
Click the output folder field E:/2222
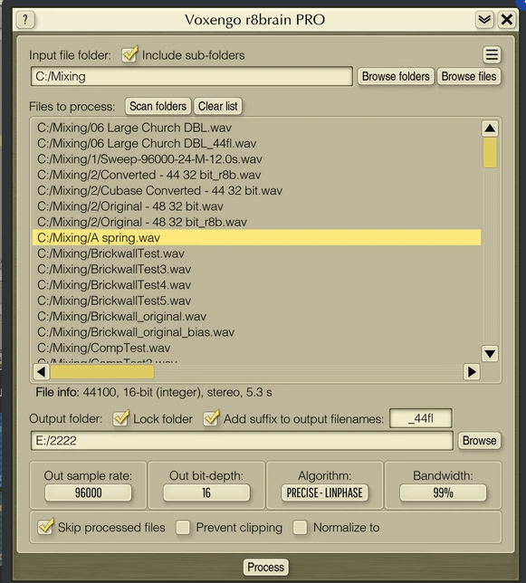[242, 441]
